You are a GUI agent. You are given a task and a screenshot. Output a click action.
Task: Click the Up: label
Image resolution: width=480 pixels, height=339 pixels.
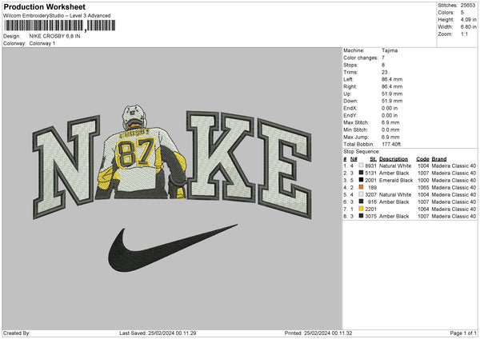(347, 94)
